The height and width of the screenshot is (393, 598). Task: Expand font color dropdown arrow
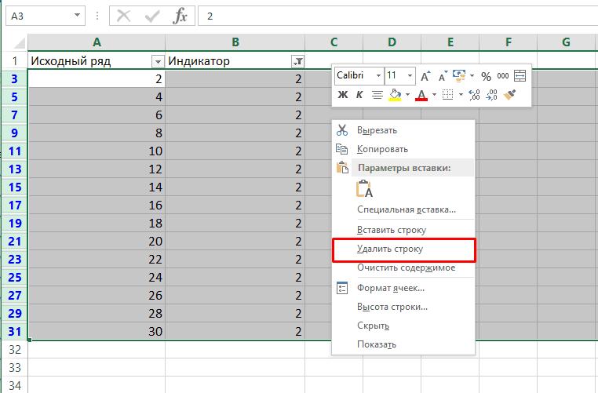click(434, 95)
